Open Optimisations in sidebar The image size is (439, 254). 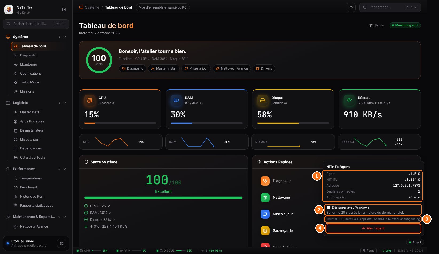[40, 74]
